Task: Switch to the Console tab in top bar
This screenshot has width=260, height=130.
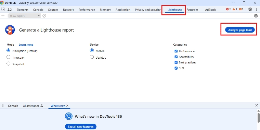Action: 38,10
